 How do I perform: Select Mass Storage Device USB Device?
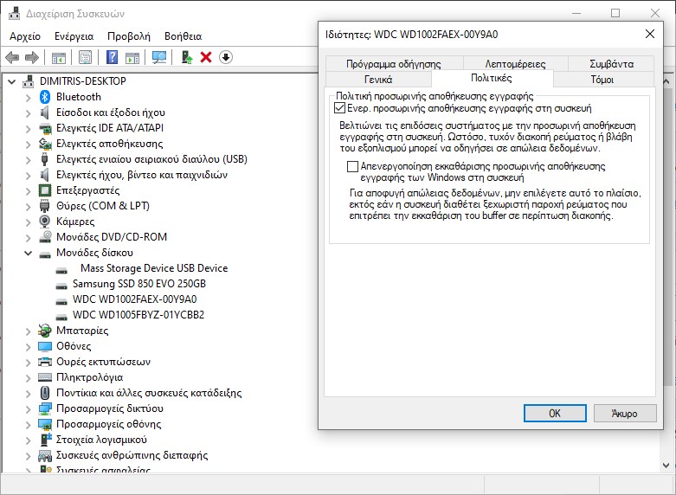154,268
